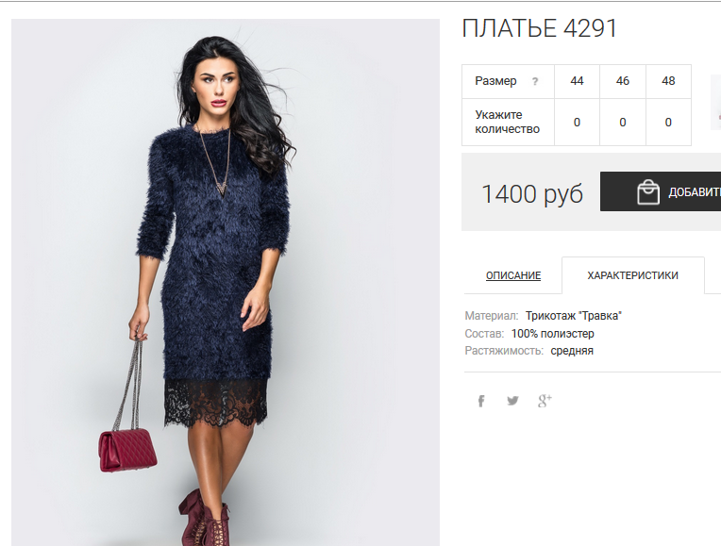Select size 46 column header
This screenshot has height=546, width=721.
pyautogui.click(x=623, y=81)
